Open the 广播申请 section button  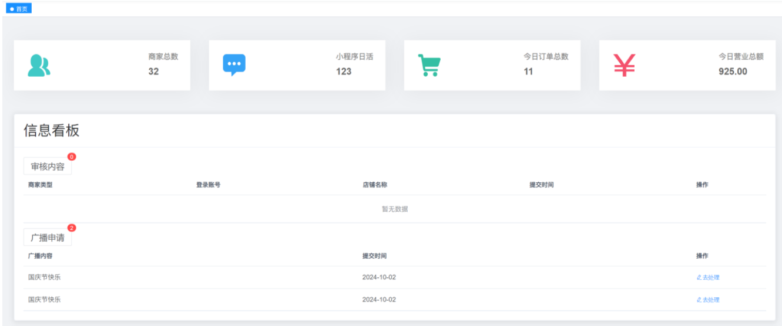tap(48, 237)
